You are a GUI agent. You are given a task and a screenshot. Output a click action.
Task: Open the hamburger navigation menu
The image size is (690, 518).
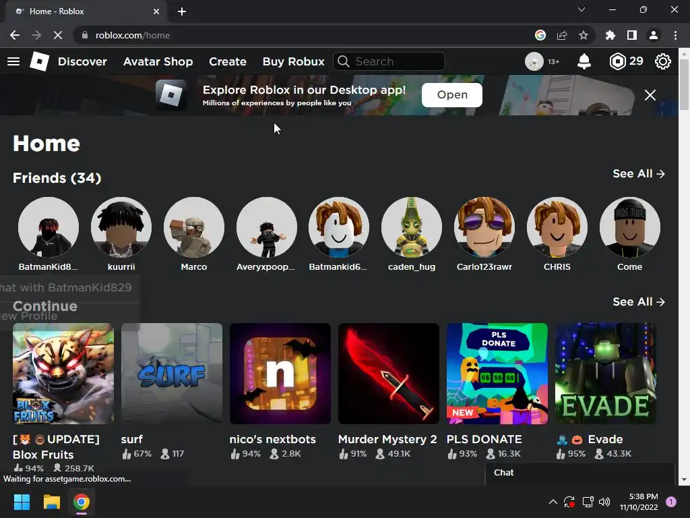(13, 61)
